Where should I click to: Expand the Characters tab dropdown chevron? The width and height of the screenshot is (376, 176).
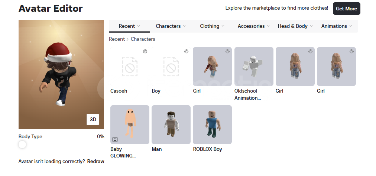(x=184, y=26)
